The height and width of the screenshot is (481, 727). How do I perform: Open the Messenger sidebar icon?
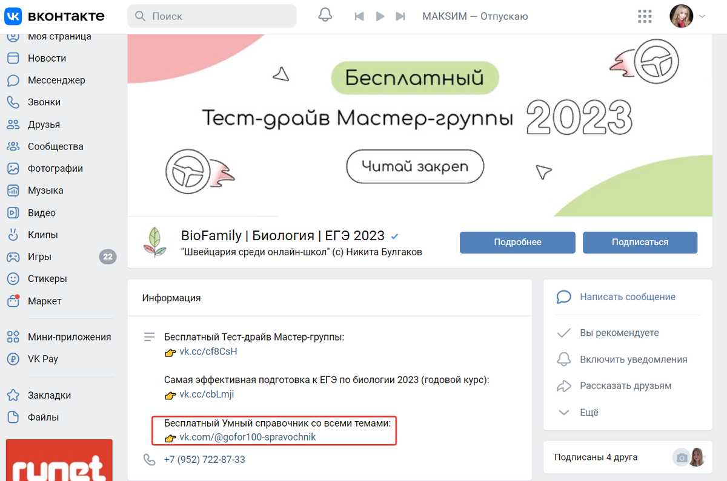click(x=13, y=80)
